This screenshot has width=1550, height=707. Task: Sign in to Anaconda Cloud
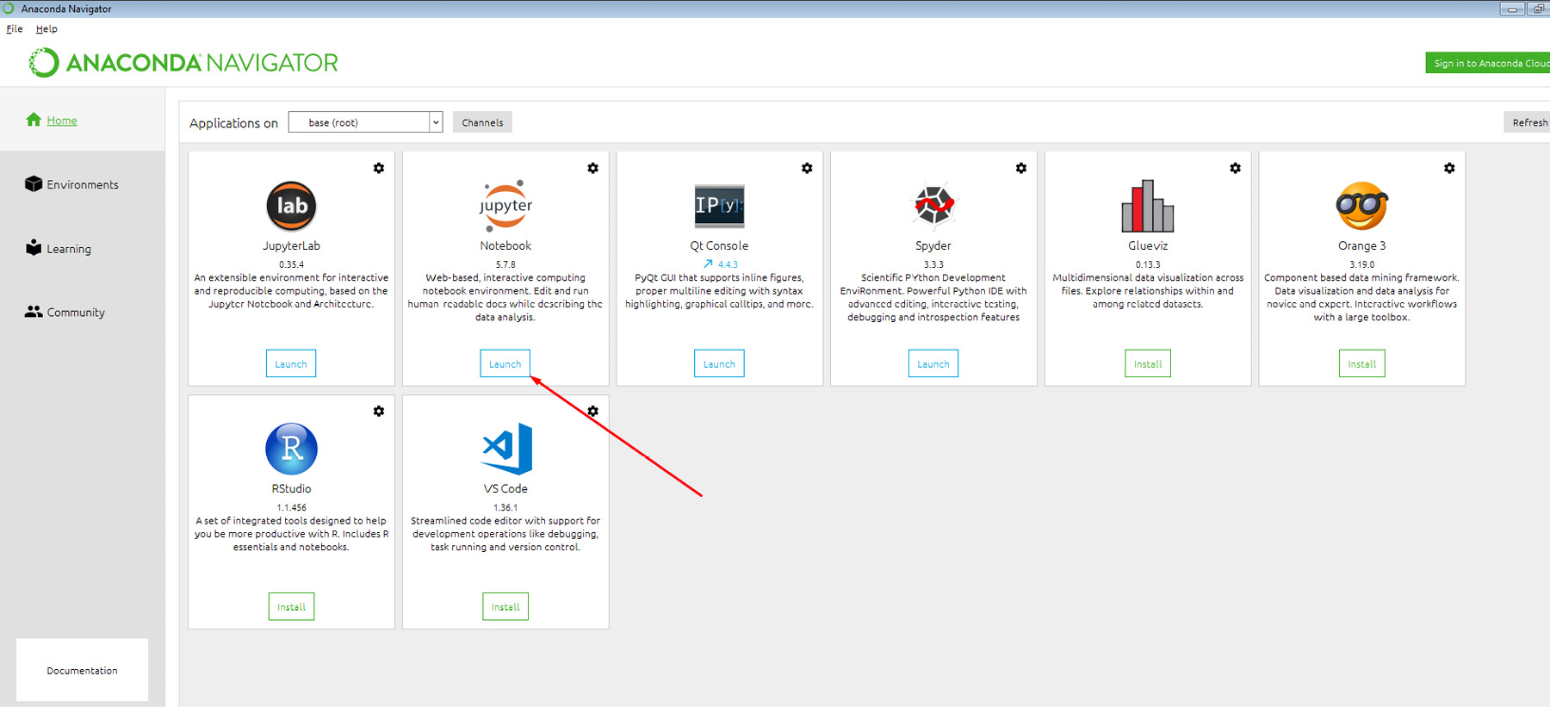click(x=1488, y=63)
